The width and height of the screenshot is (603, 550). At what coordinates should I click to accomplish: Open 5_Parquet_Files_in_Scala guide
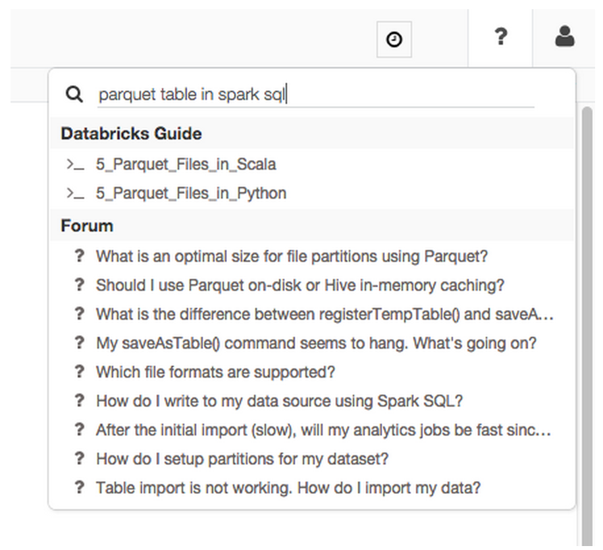click(186, 164)
